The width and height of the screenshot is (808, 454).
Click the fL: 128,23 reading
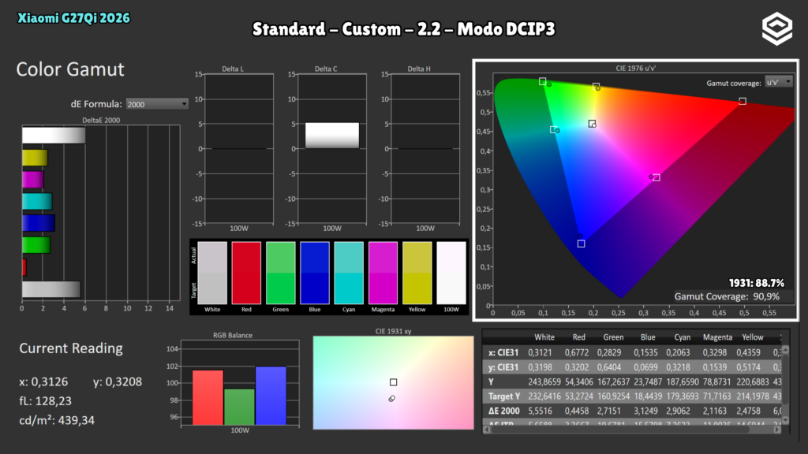[x=45, y=401]
